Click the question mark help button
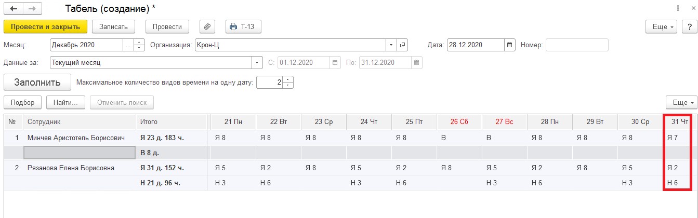The image size is (698, 218). click(x=689, y=26)
